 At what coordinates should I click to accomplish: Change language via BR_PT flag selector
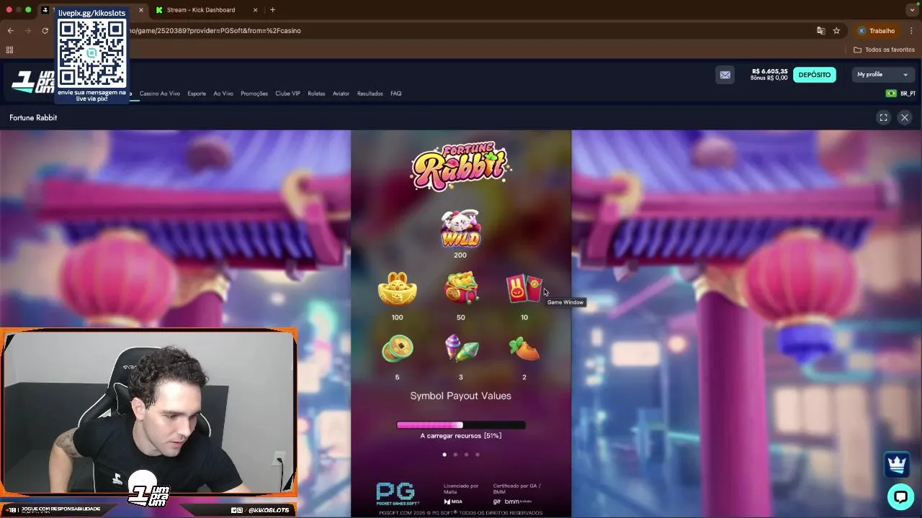click(x=900, y=94)
